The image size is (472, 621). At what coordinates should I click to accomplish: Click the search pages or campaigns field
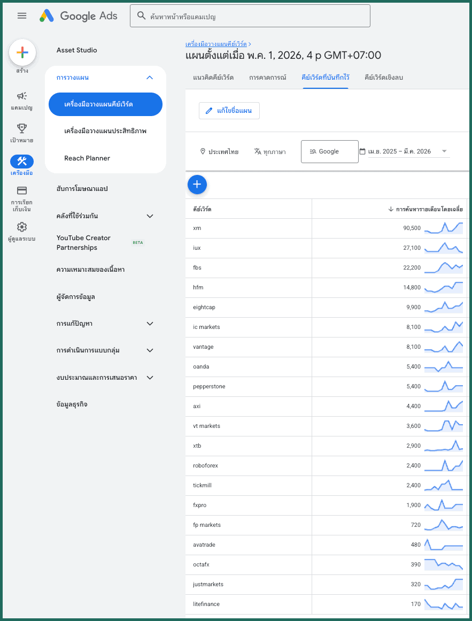click(250, 16)
